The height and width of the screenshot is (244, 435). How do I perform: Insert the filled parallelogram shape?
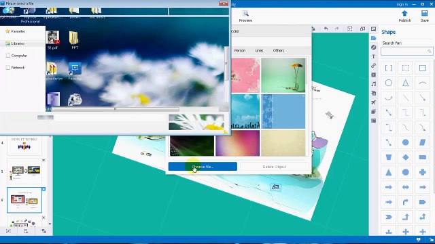click(423, 142)
